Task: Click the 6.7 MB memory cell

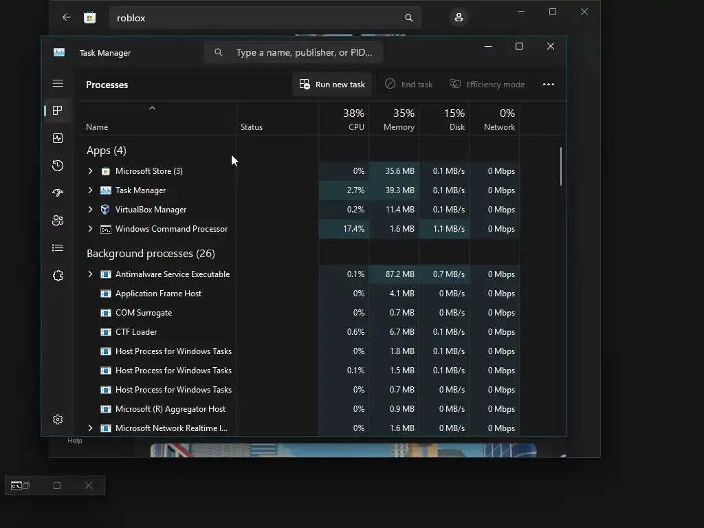Action: click(x=394, y=332)
